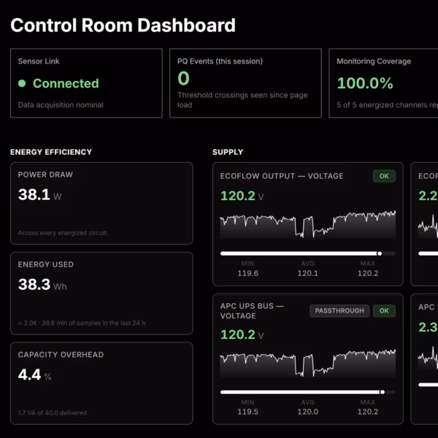The height and width of the screenshot is (438, 438).
Task: Click the EcoFlow Output 120.2 V reading
Action: tap(242, 196)
